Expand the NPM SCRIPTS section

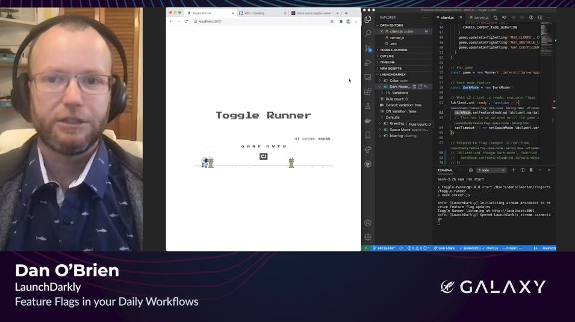pos(391,69)
